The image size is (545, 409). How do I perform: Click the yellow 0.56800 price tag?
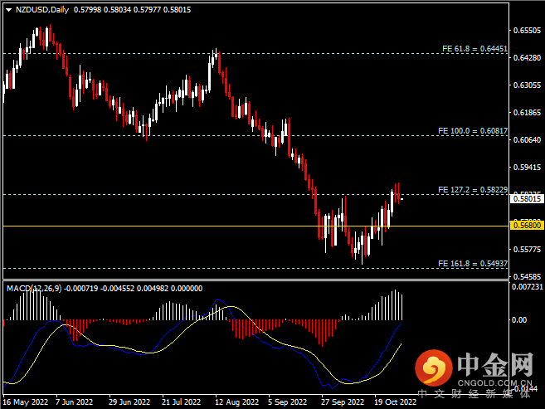click(x=527, y=226)
